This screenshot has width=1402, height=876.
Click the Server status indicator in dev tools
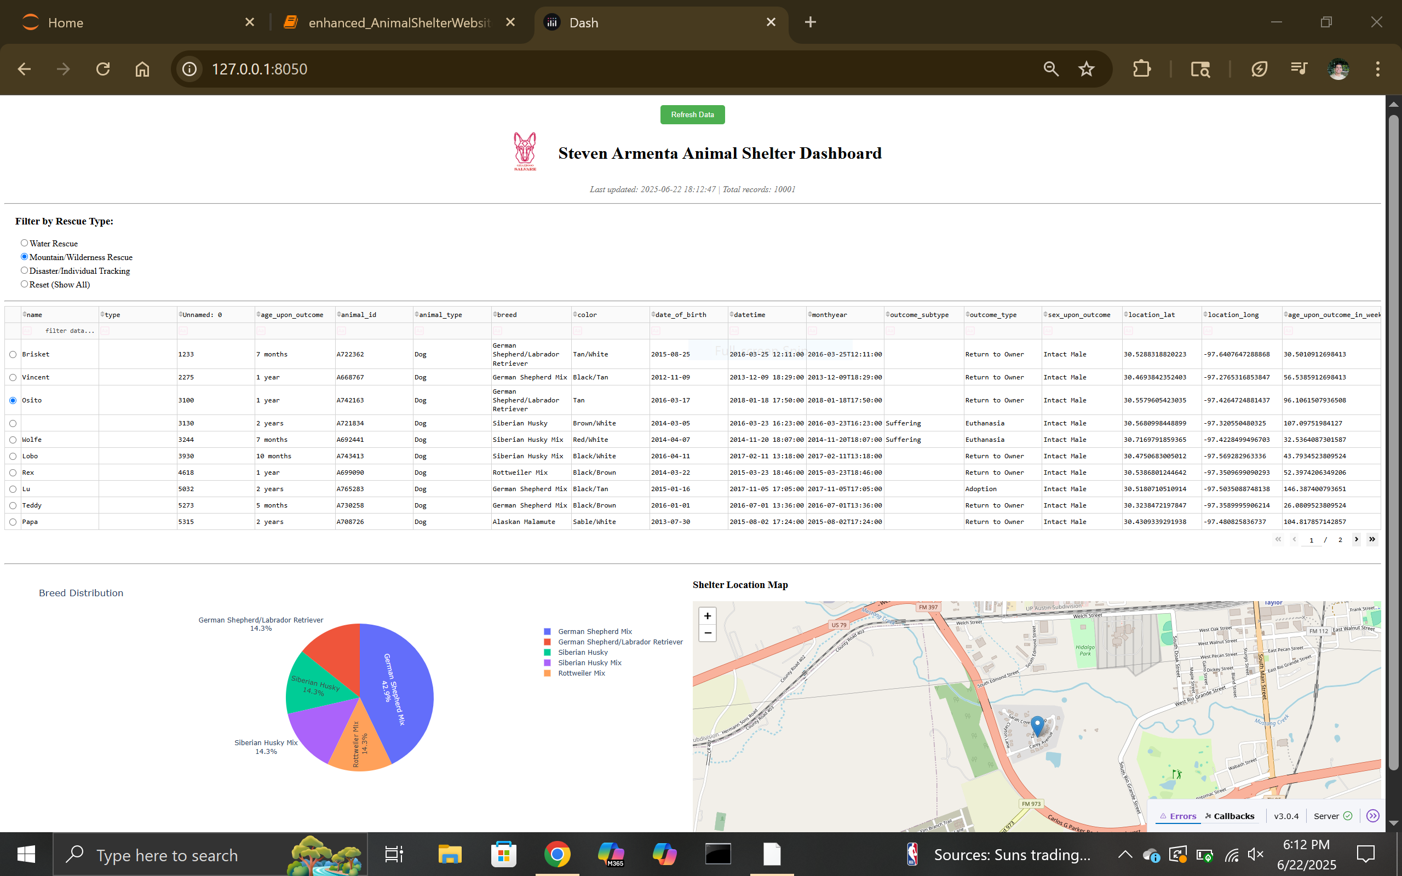(1332, 815)
